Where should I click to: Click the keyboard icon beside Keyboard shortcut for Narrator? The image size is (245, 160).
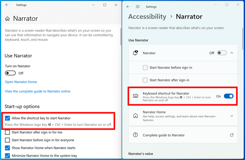[x=135, y=96]
